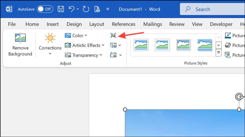
Task: Open the File tab
Action: pyautogui.click(x=12, y=24)
